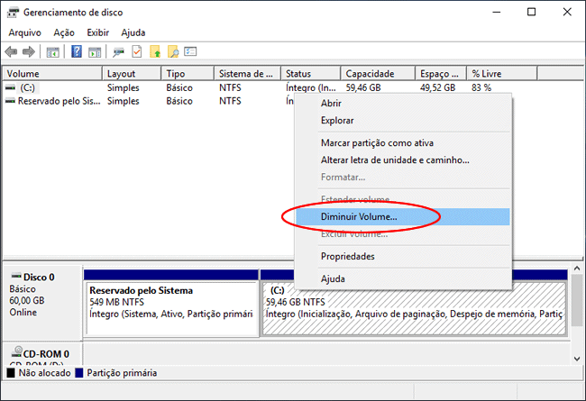Toggle the console tree pane icon
The image size is (586, 401).
tap(53, 51)
